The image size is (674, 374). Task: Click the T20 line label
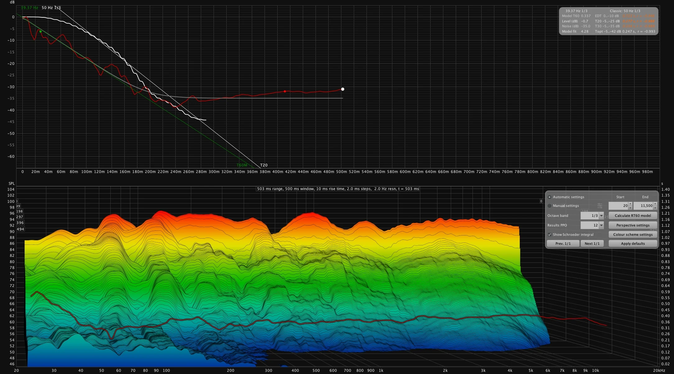(264, 165)
